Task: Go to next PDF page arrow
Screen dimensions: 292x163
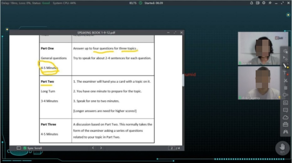Action: pos(101,148)
